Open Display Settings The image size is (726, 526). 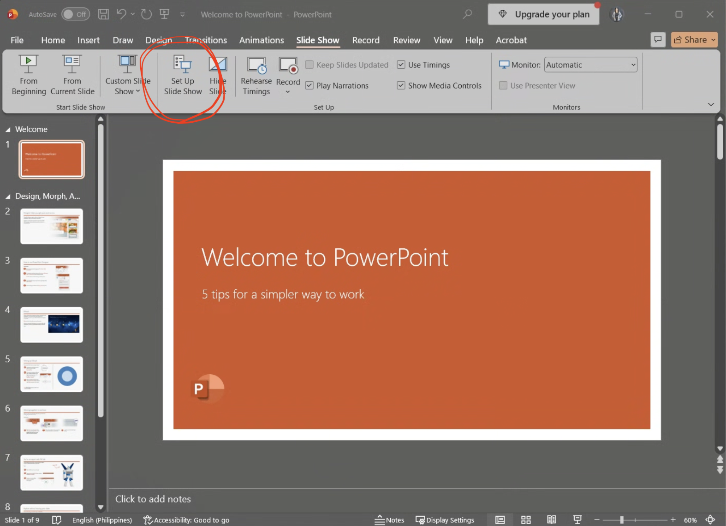[445, 520]
